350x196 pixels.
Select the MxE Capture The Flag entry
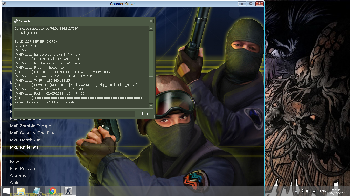click(33, 133)
